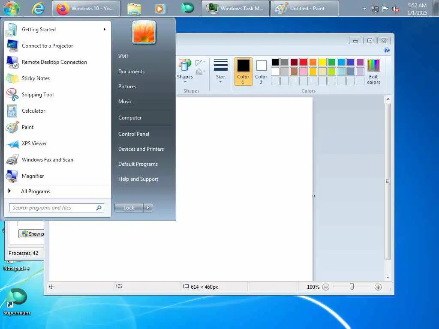This screenshot has width=439, height=329.
Task: Click the Windows Start orb
Action: point(12,8)
